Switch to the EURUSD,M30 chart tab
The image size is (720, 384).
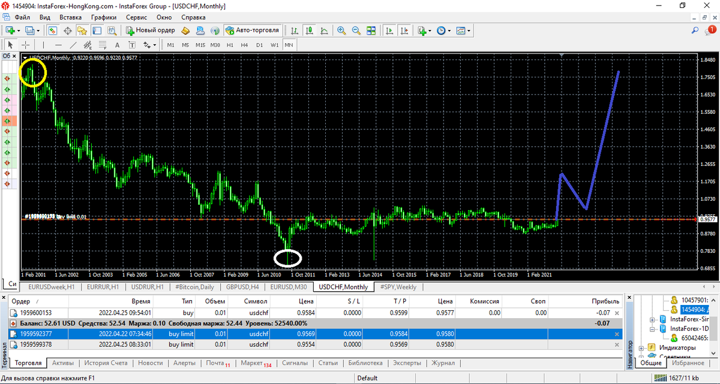tap(289, 287)
